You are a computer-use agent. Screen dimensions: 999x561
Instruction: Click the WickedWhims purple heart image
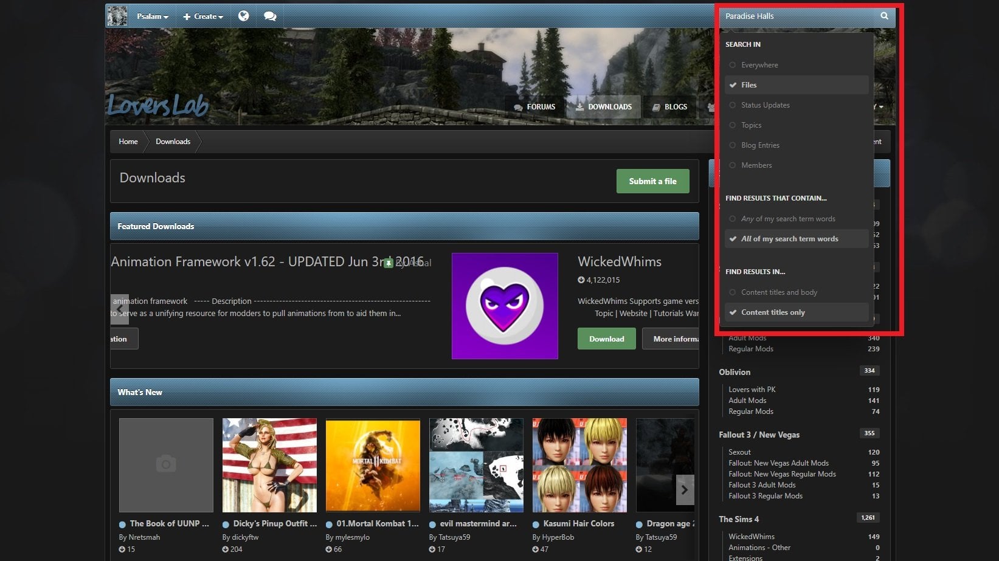coord(505,306)
